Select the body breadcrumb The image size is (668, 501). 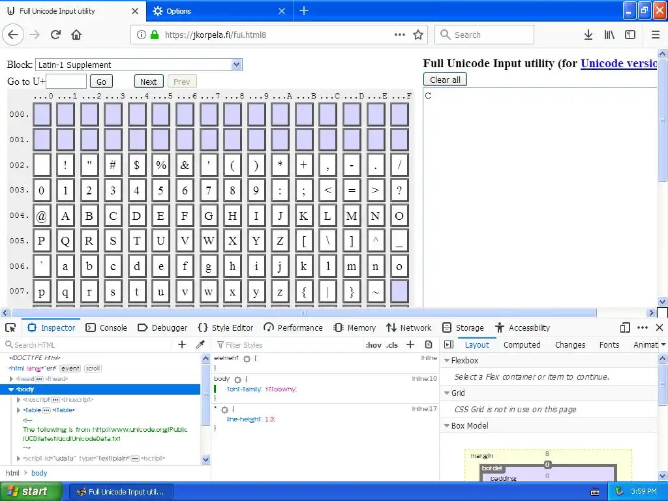[x=39, y=473]
